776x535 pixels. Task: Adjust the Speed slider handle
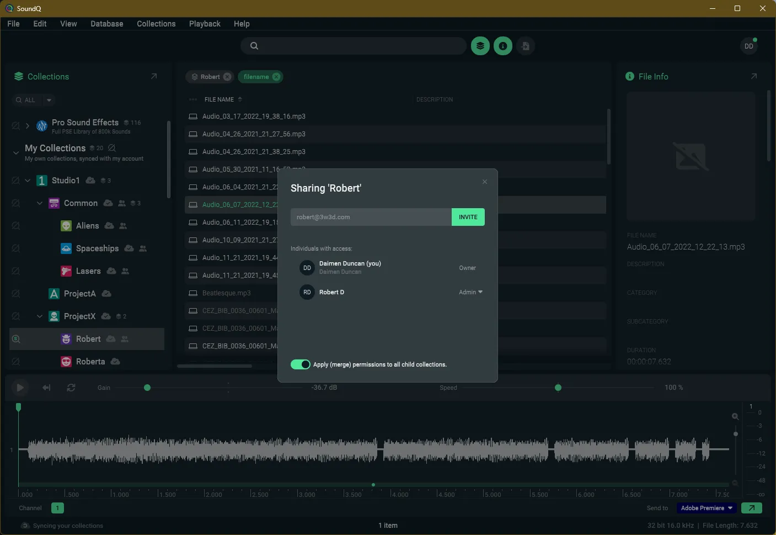pos(558,388)
